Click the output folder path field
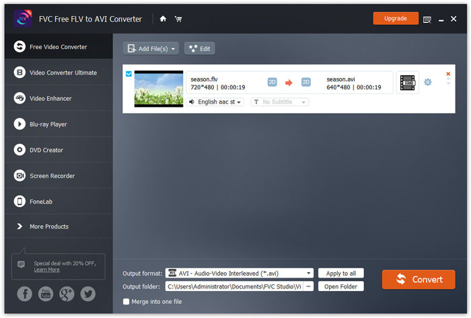This screenshot has width=471, height=318. (234, 286)
